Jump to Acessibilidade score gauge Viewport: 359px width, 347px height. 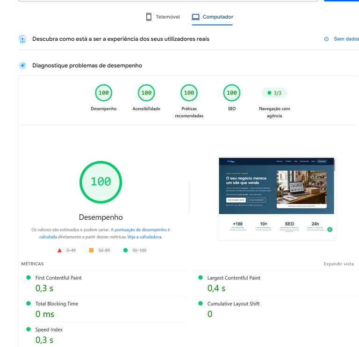click(x=146, y=93)
